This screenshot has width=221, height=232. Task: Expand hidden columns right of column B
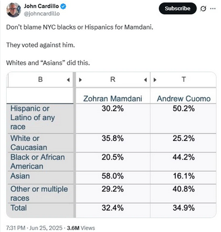click(x=68, y=80)
